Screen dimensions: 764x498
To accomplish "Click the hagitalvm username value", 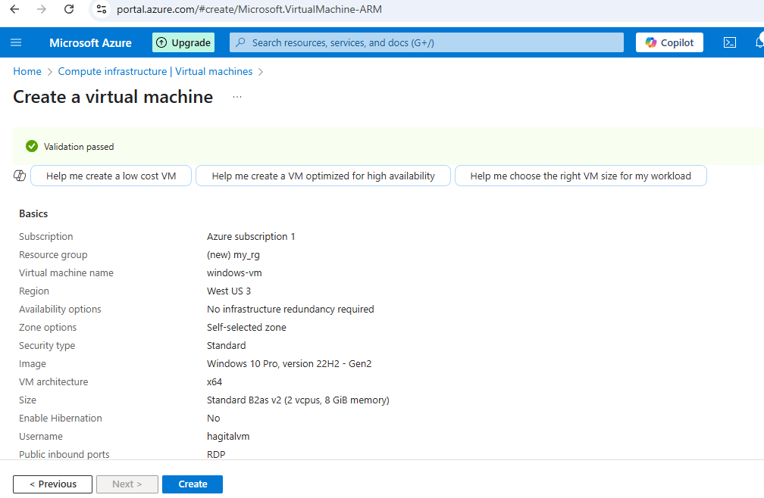I will coord(228,437).
